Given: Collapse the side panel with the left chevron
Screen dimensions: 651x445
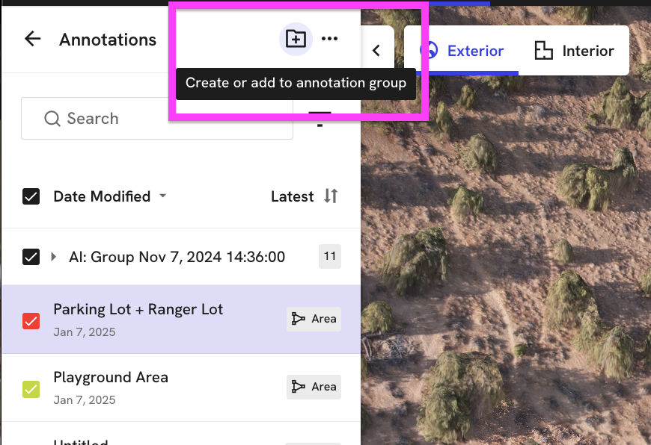Looking at the screenshot, I should tap(376, 51).
